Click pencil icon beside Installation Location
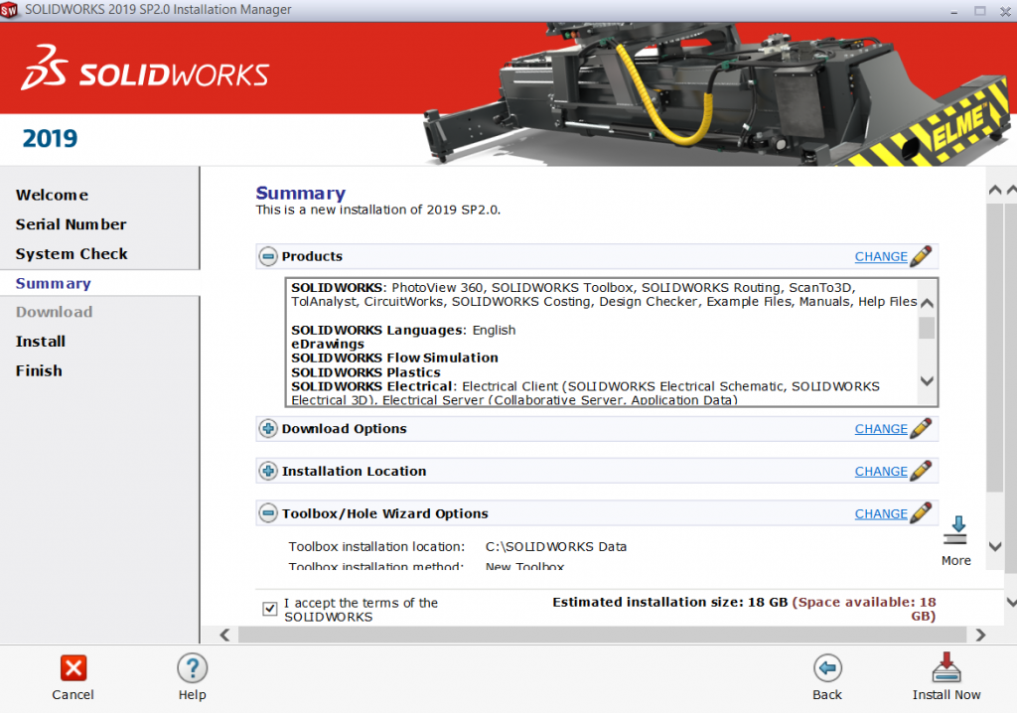This screenshot has width=1017, height=713. click(x=921, y=471)
